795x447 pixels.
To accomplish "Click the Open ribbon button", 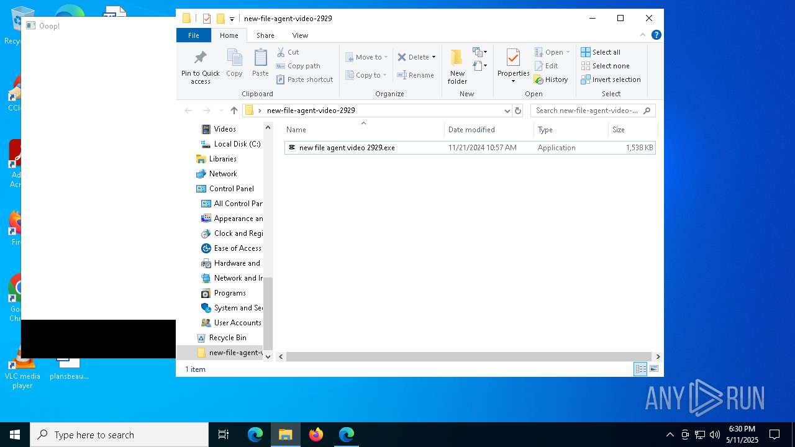I will 552,52.
